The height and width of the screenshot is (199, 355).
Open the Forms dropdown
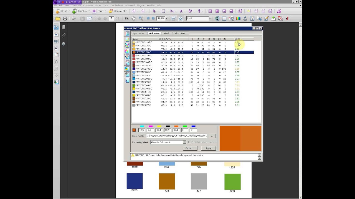coord(99,11)
